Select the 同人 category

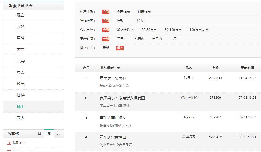21,118
